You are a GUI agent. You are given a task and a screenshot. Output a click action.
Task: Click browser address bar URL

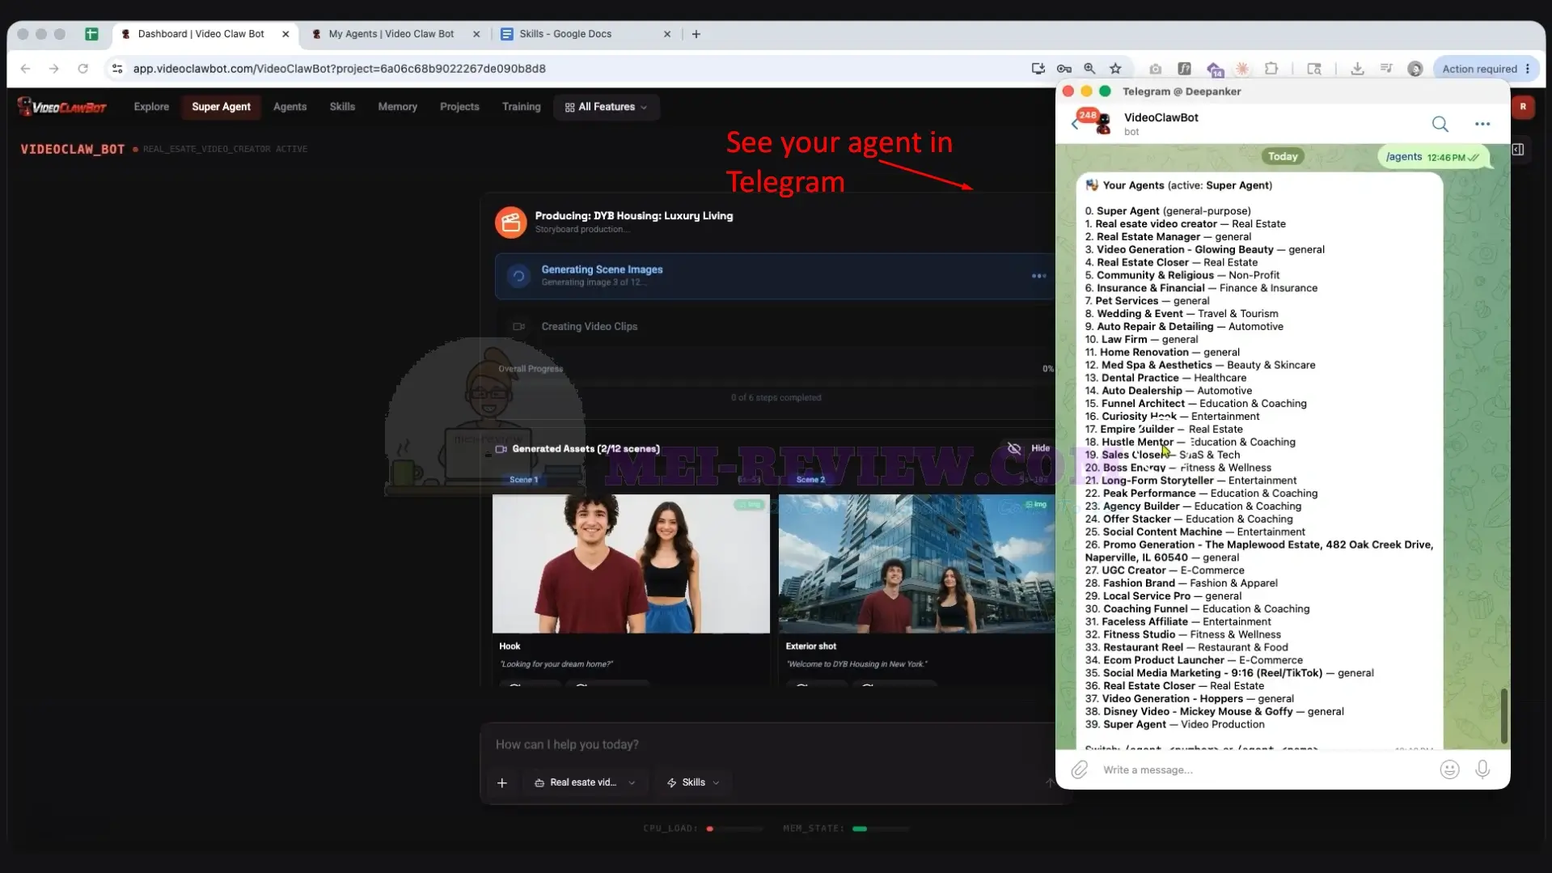pyautogui.click(x=340, y=69)
